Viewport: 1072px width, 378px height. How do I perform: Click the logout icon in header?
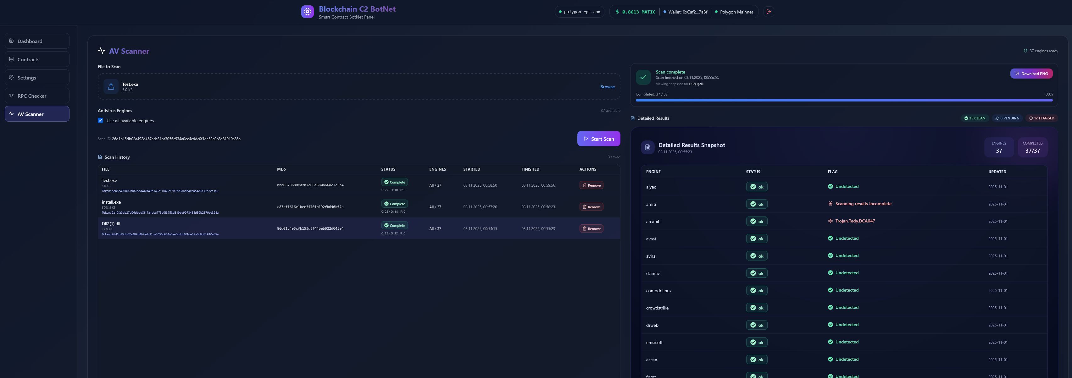point(769,12)
